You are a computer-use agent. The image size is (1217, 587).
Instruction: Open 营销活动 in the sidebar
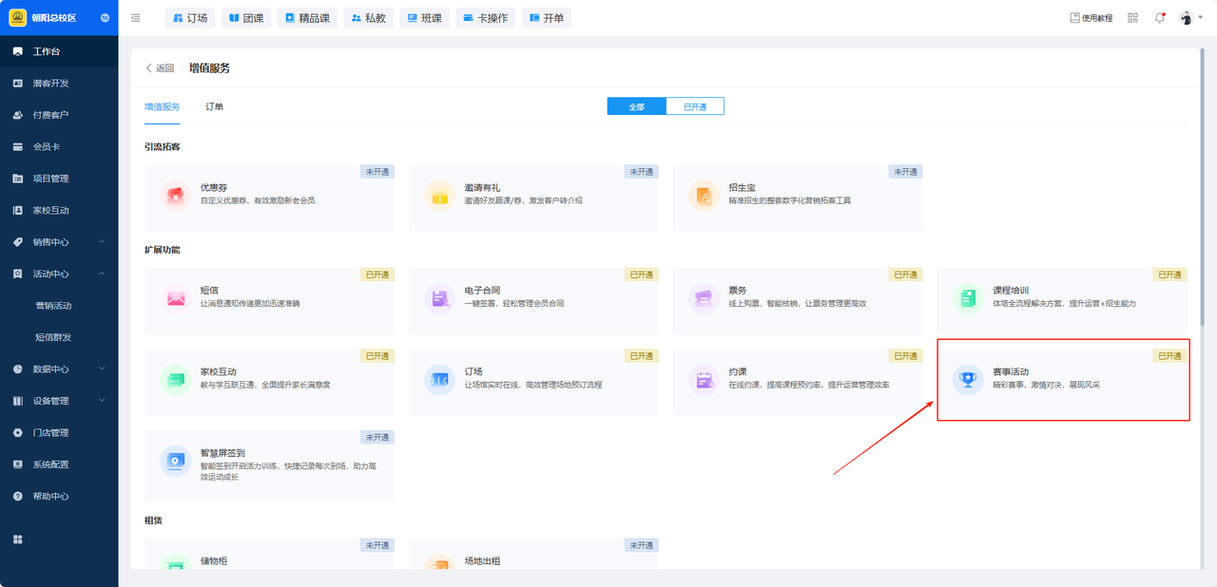click(x=53, y=306)
